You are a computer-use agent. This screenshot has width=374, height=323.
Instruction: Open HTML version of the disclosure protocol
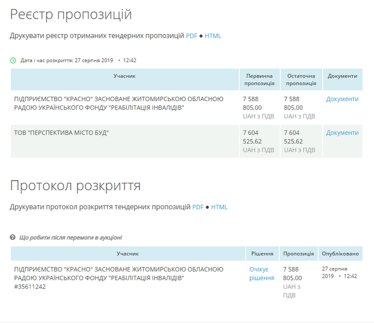point(220,207)
